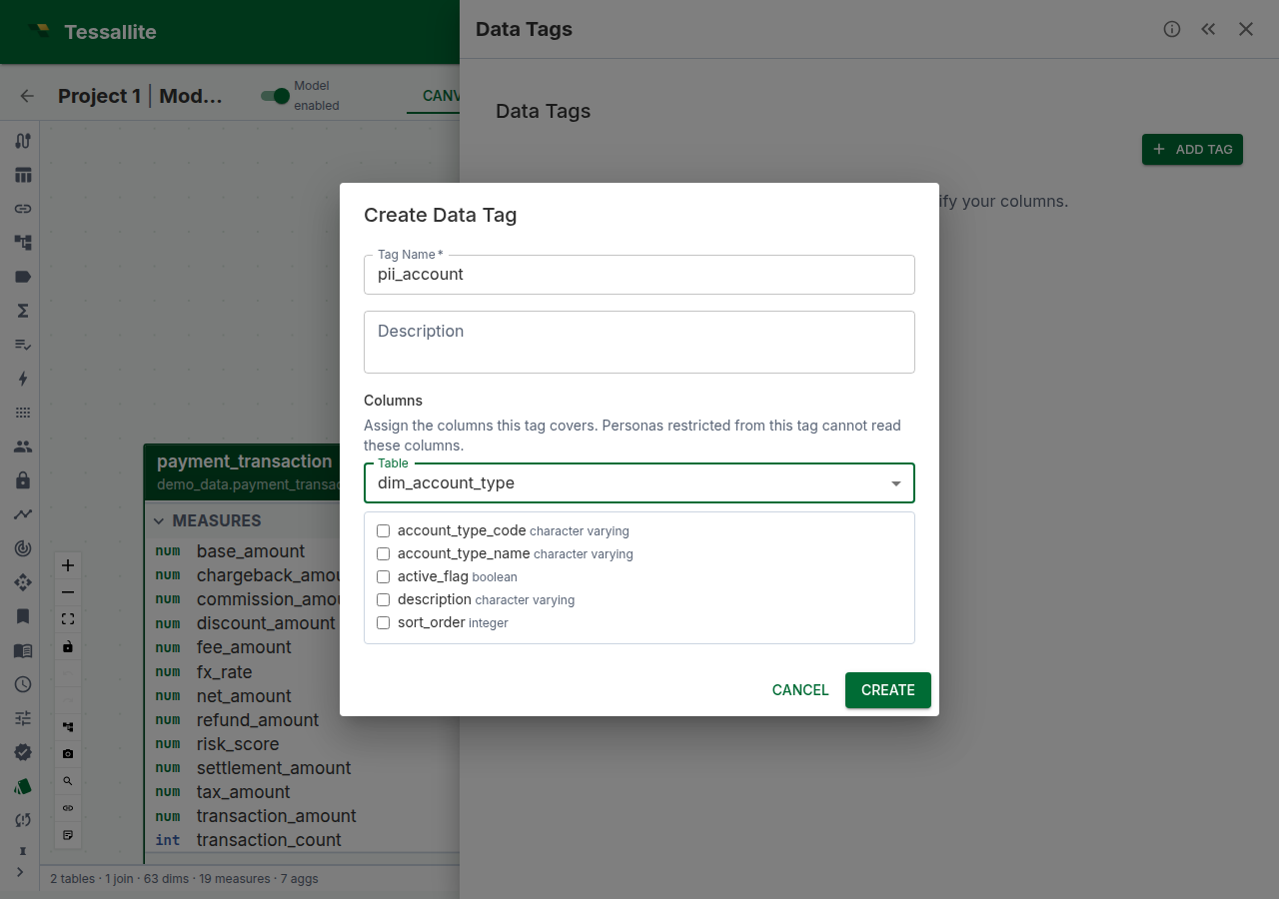This screenshot has height=899, width=1279.
Task: Click the ADD TAG button
Action: click(1192, 149)
